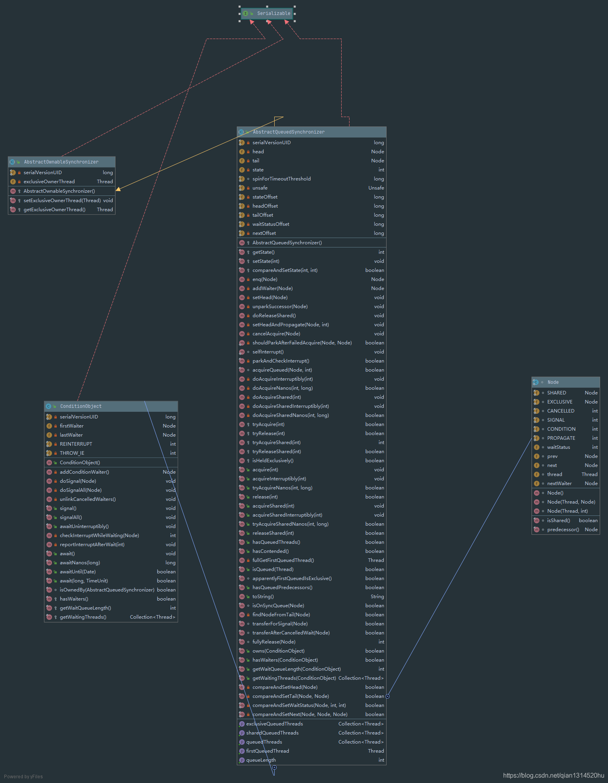Click method icon beside fullGetFirstQueuedThread()
608x783 pixels.
tap(242, 560)
